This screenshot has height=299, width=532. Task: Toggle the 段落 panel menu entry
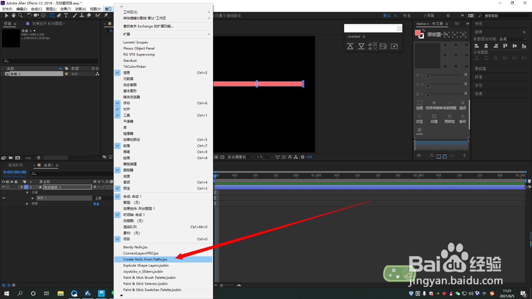click(163, 146)
